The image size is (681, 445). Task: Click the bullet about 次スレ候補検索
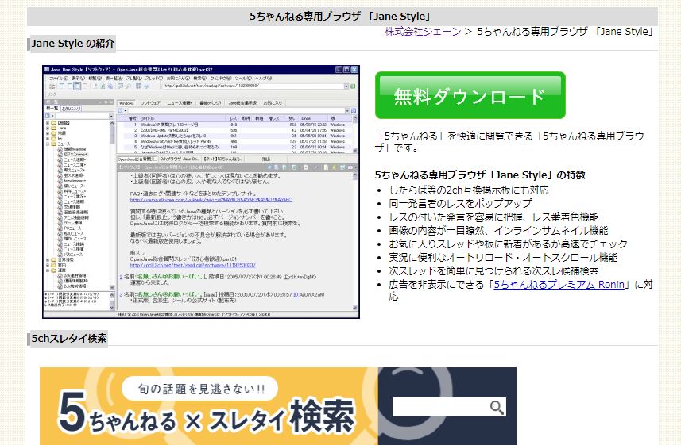click(x=493, y=270)
